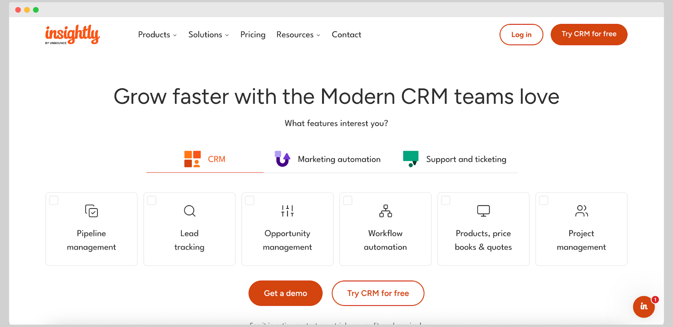Open the Products navigation menu
673x327 pixels.
[x=157, y=35]
